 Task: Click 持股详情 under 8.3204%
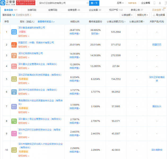pyautogui.click(x=75, y=81)
